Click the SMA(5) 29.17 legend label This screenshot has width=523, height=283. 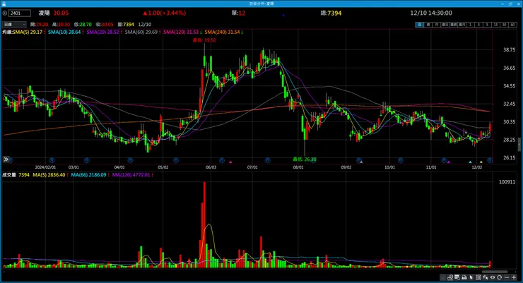coord(28,32)
